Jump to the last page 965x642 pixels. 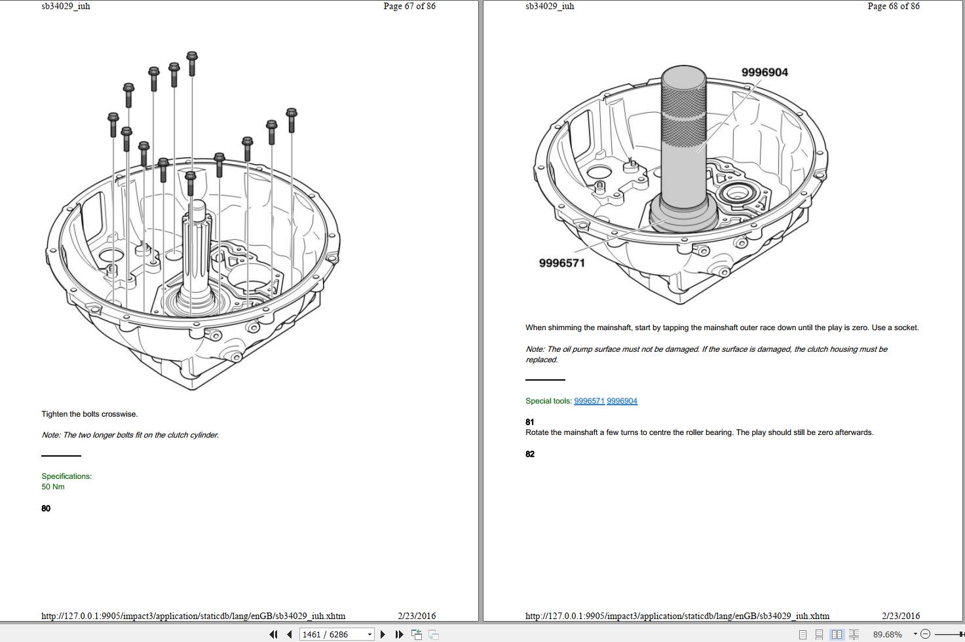pyautogui.click(x=399, y=634)
